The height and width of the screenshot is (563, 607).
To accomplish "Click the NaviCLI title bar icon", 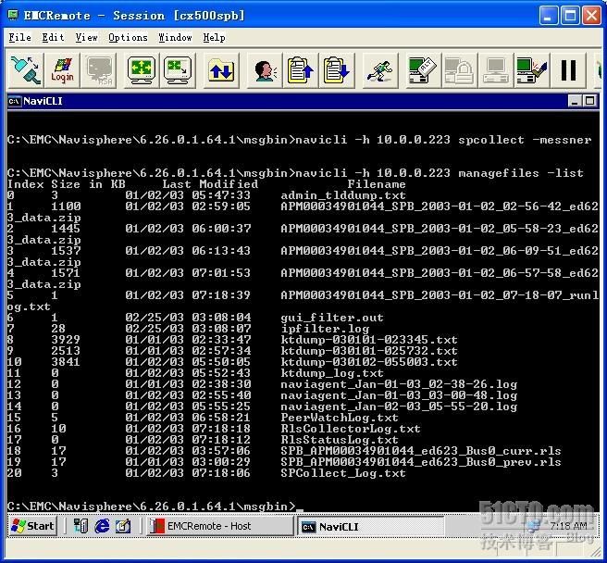I will (x=14, y=101).
